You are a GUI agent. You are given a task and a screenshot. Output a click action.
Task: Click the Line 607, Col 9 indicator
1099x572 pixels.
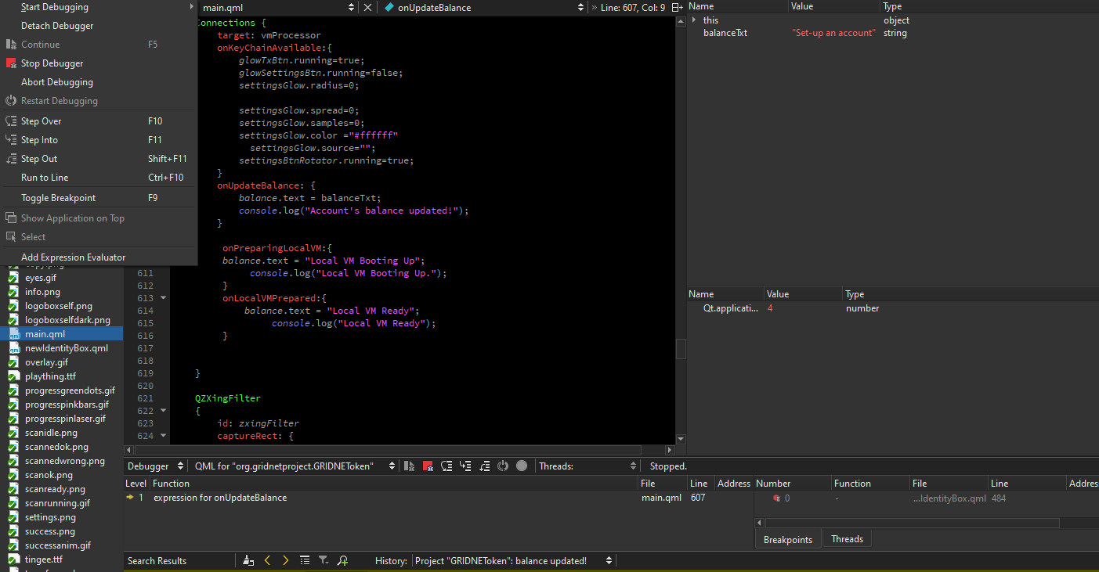pos(633,7)
